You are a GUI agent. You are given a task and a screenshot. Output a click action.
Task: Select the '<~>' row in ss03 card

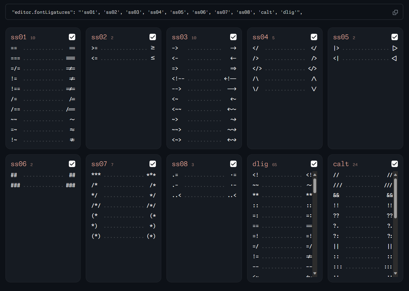204,140
